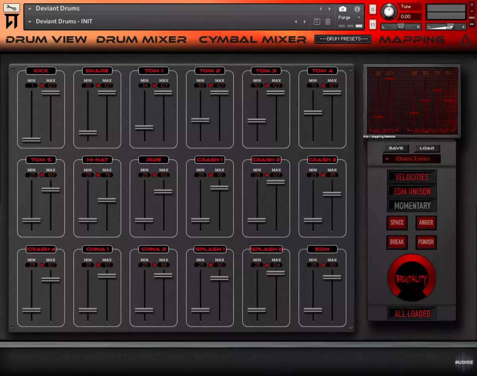Click the Splash 2 MAX value 124
The image size is (477, 376).
coord(276,265)
